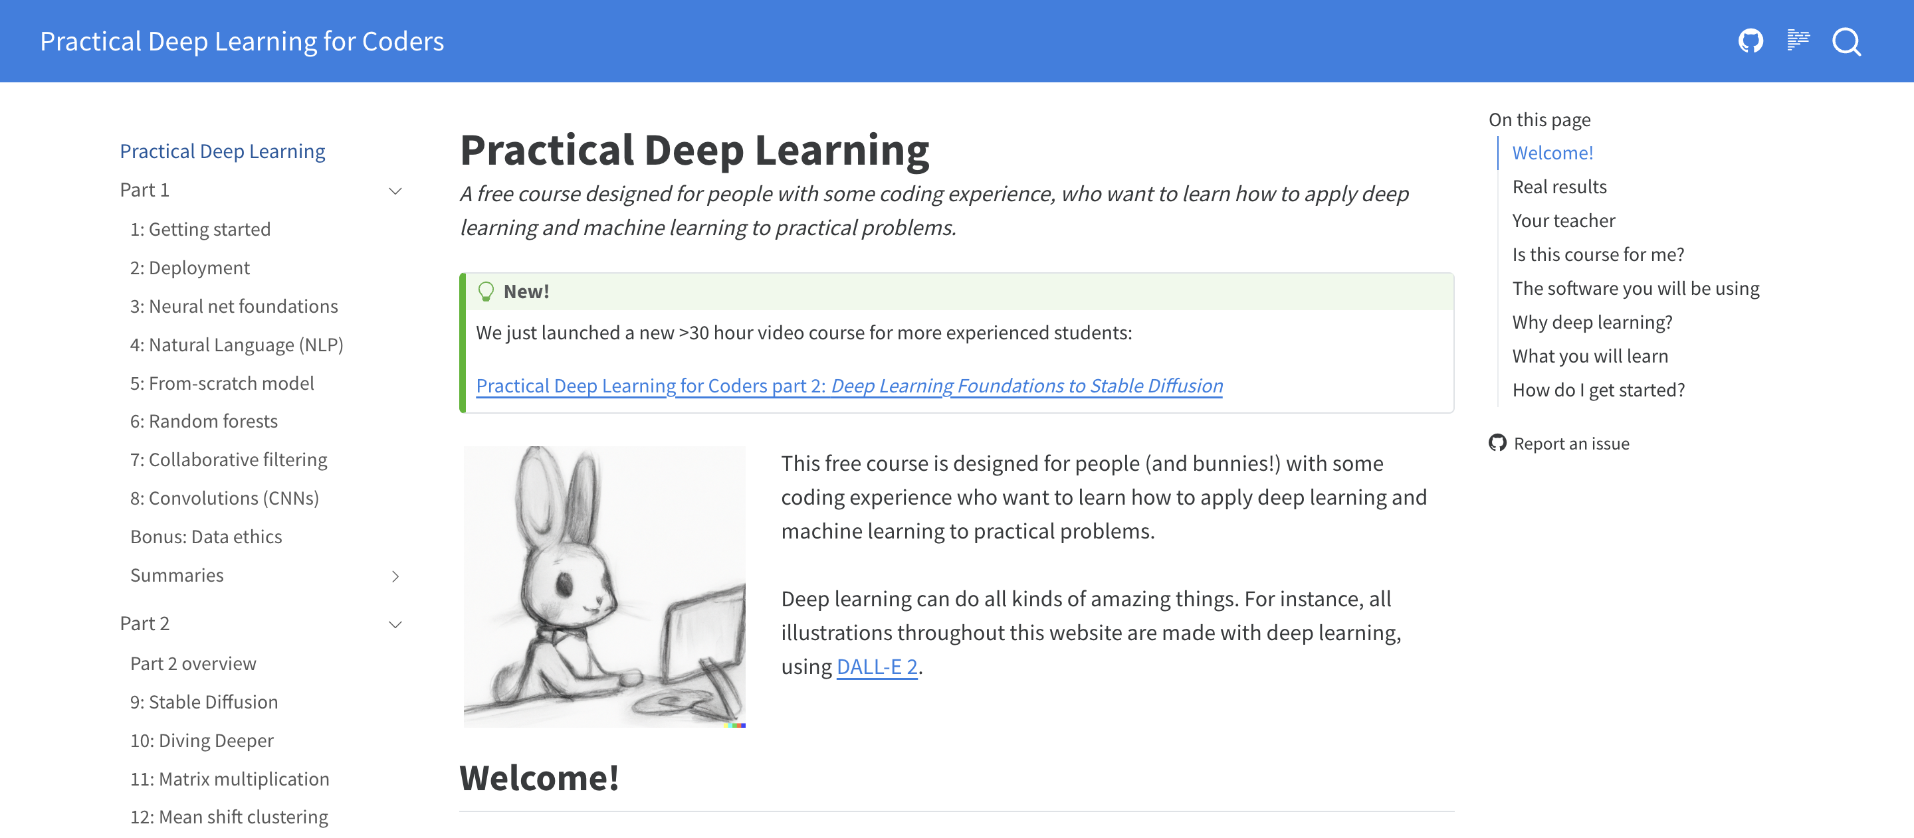Click the fast.ai logo icon in the navbar
Screen dimensions: 1914x838
1799,41
